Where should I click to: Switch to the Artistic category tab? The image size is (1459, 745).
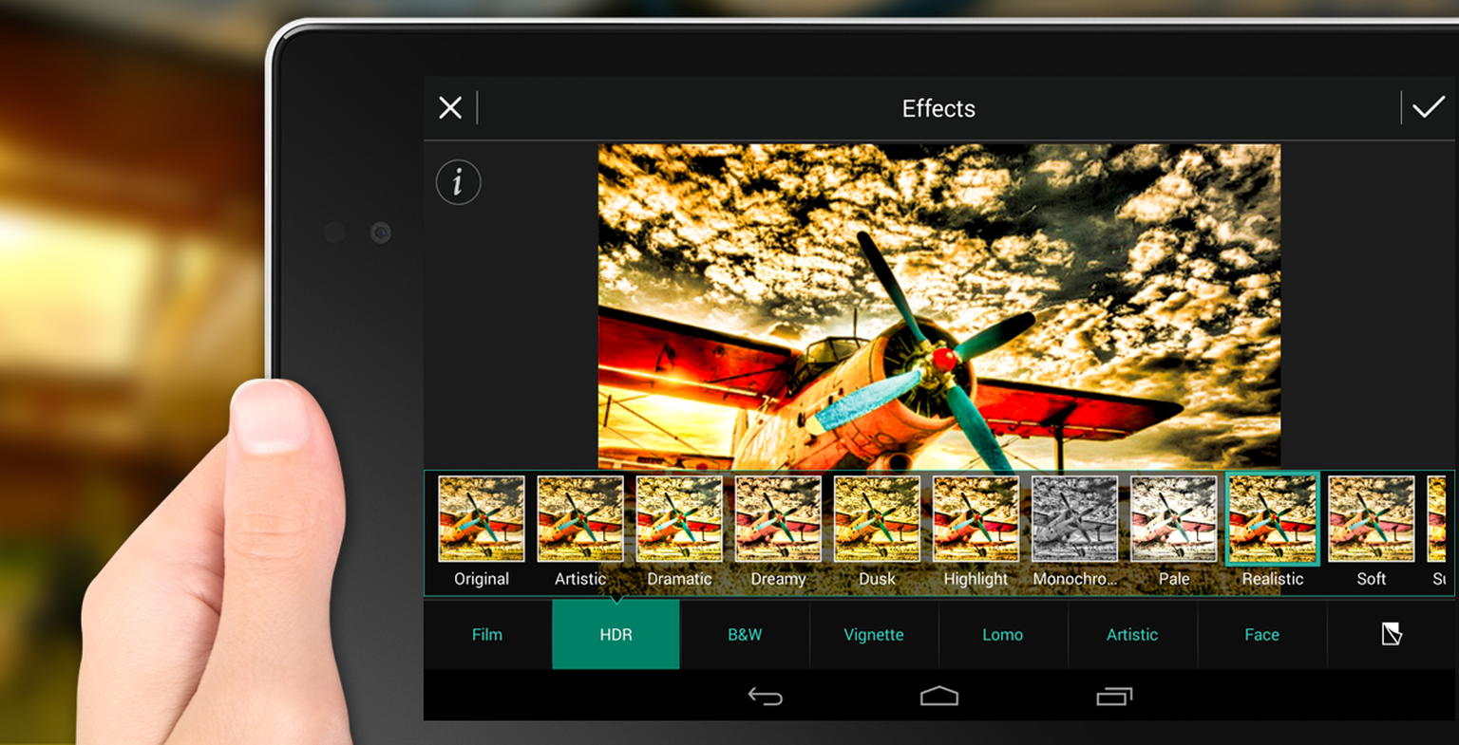pos(1132,634)
